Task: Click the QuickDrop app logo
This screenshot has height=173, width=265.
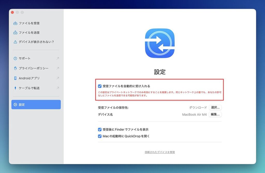Action: coord(160,43)
